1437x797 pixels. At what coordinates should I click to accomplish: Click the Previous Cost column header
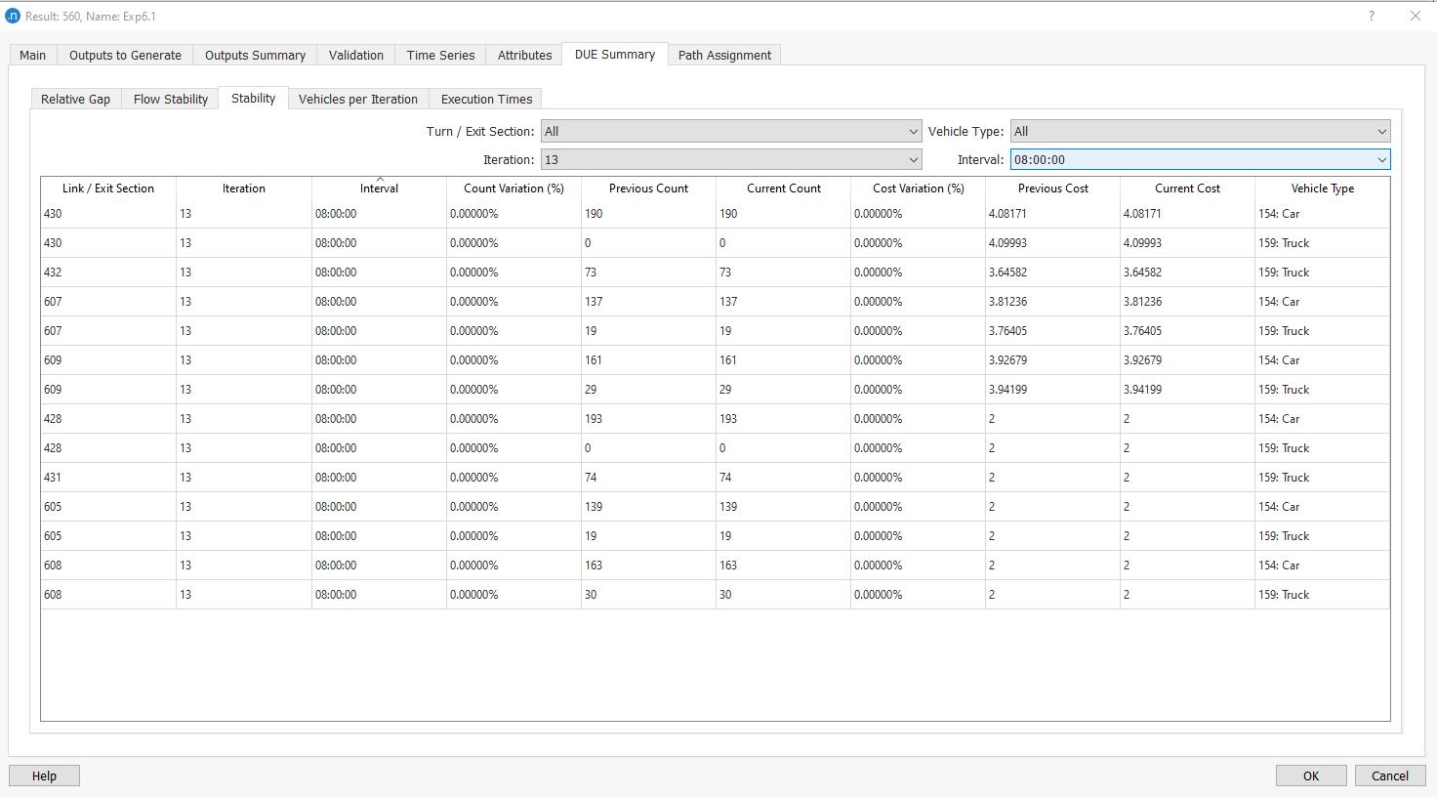pos(1052,188)
